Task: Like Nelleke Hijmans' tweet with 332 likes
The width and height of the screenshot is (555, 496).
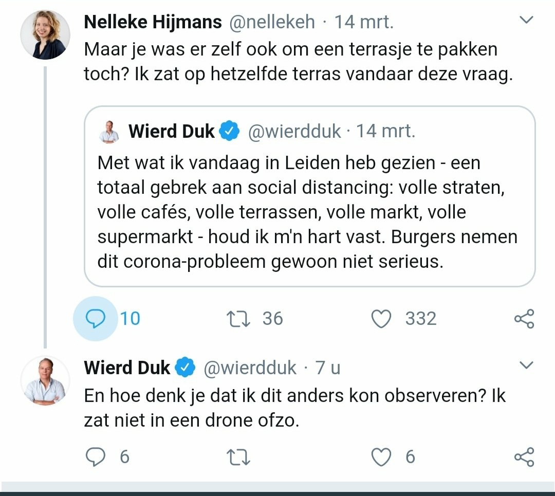Action: coord(381,319)
